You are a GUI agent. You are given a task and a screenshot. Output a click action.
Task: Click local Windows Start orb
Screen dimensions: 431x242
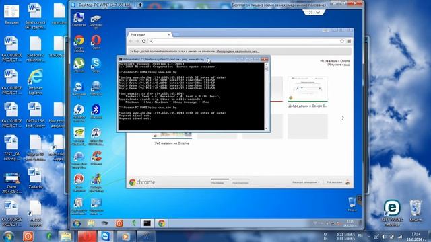[9, 236]
